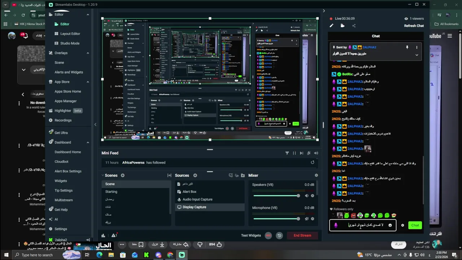Edit stream info with the pencil icon
The height and width of the screenshot is (260, 462).
[x=331, y=26]
